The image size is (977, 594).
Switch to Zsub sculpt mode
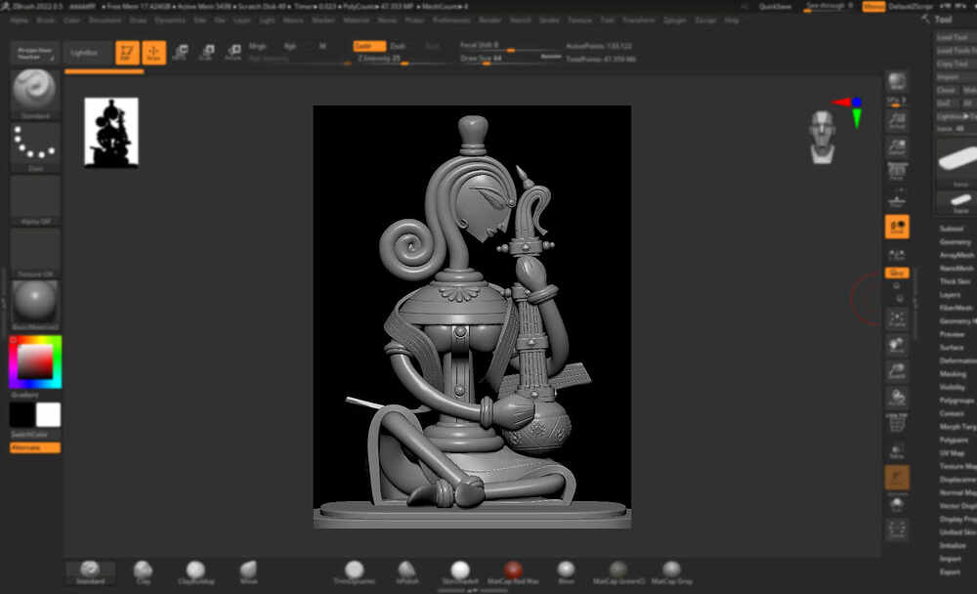[x=398, y=46]
